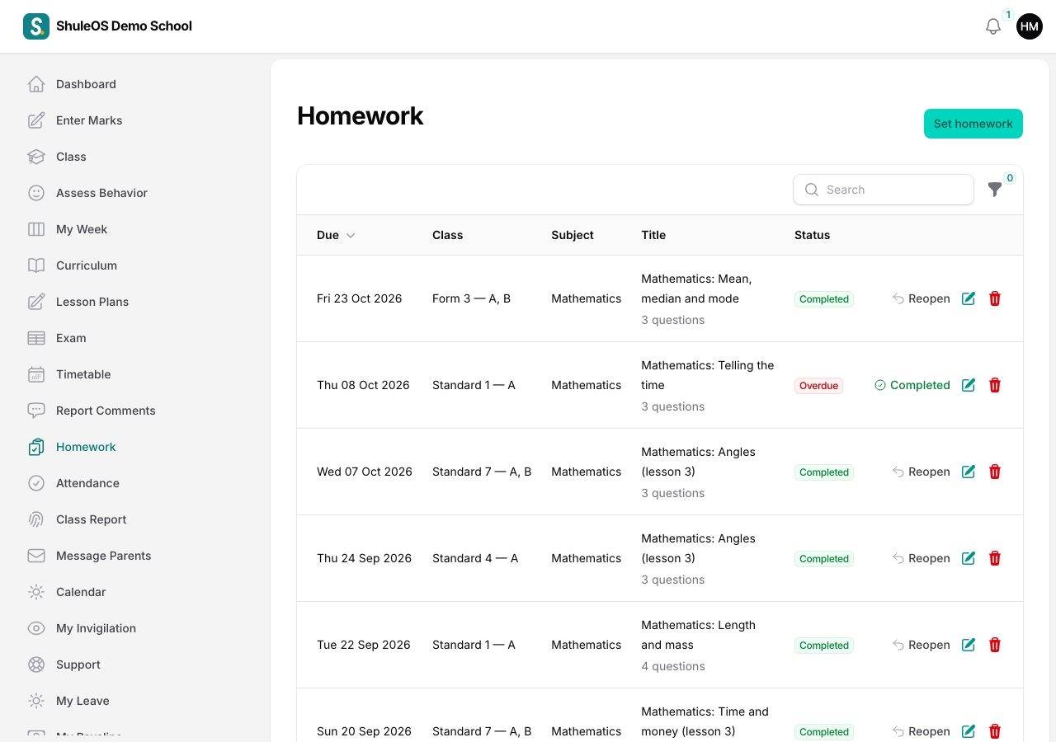Reopen the Form 3 — A, B homework
1056x742 pixels.
coord(922,298)
